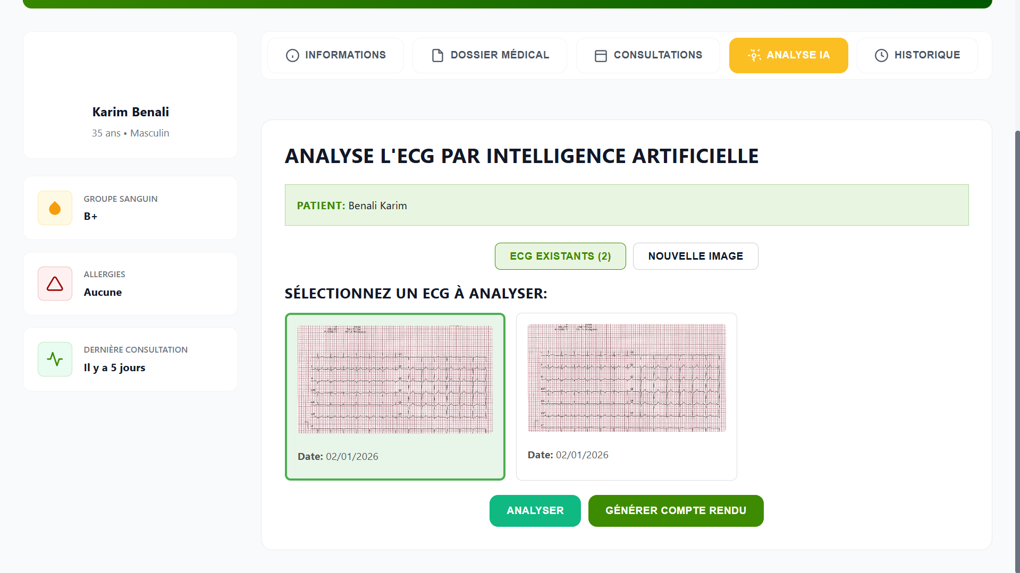Click the pulse icon for Dernière Consultation
This screenshot has height=573, width=1020.
55,360
